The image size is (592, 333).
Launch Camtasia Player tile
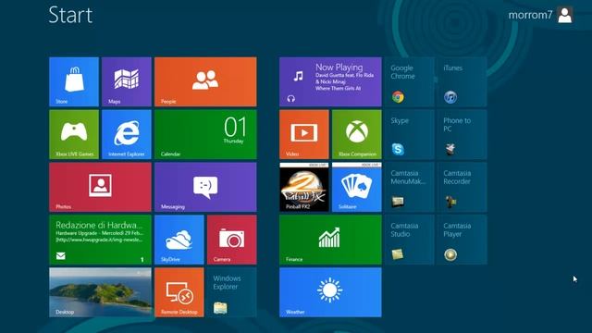(x=462, y=240)
